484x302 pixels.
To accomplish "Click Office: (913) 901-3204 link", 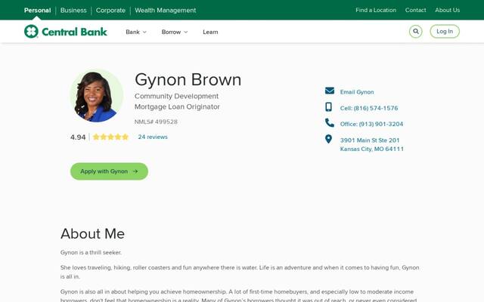I will pyautogui.click(x=371, y=124).
